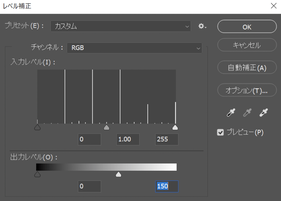
Task: Select the black point eyedropper
Action: tap(231, 113)
